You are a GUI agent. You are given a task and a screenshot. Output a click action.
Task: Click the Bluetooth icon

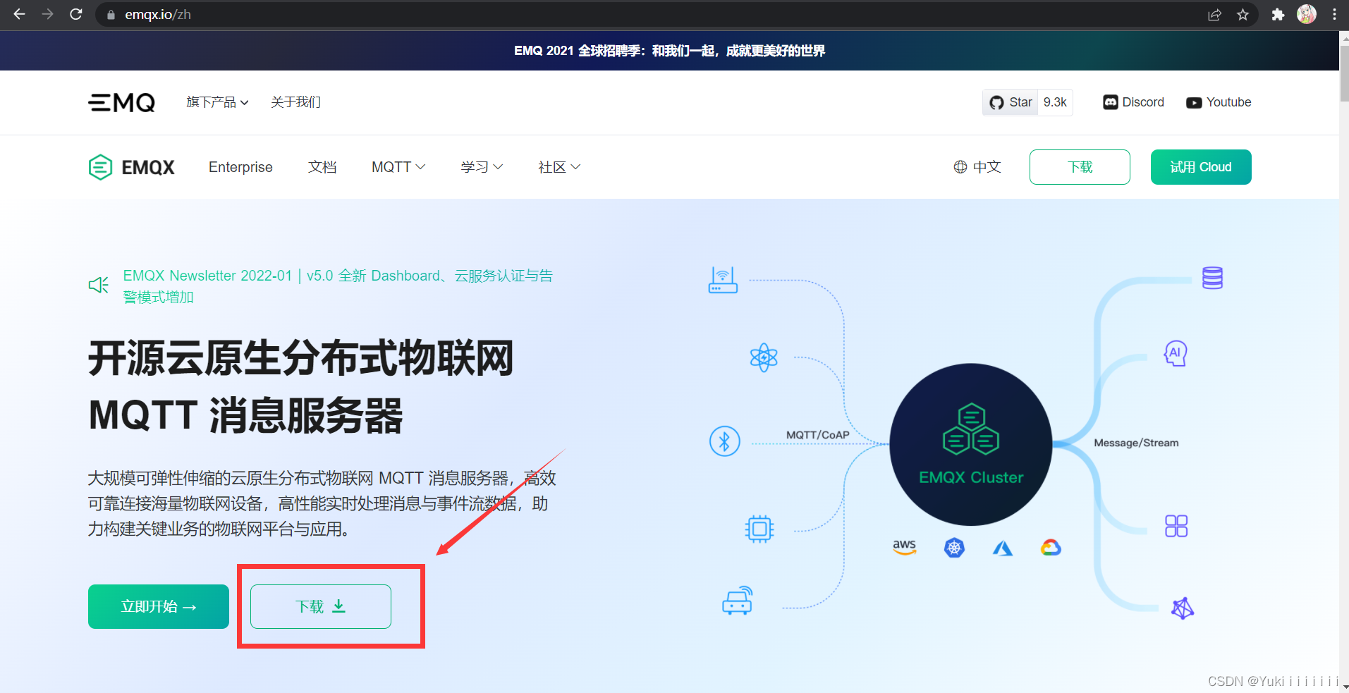pyautogui.click(x=724, y=441)
